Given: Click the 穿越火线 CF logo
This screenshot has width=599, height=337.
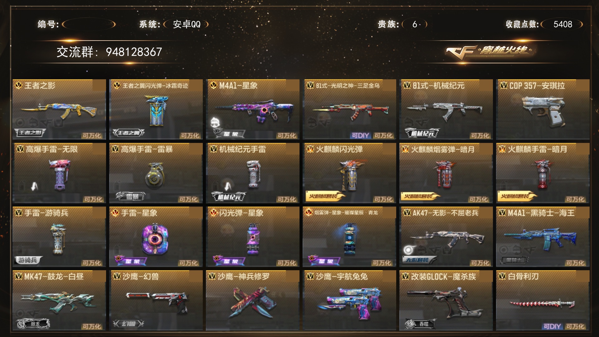Looking at the screenshot, I should point(490,51).
